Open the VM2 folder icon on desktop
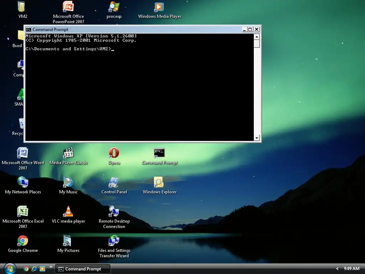Image resolution: width=365 pixels, height=274 pixels. tap(21, 6)
